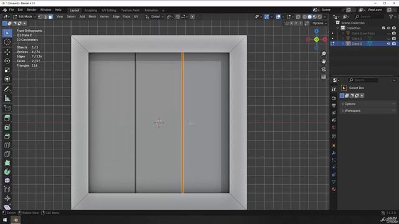Select the Measure tool

pos(7,98)
